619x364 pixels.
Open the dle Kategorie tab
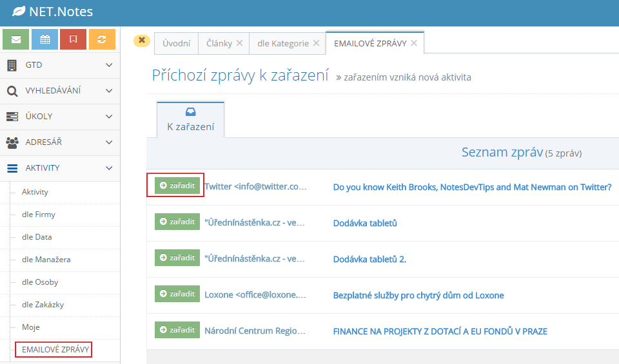283,43
